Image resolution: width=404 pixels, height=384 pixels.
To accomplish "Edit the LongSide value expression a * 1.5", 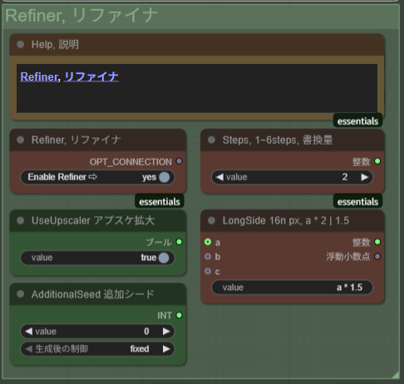I will click(x=293, y=288).
